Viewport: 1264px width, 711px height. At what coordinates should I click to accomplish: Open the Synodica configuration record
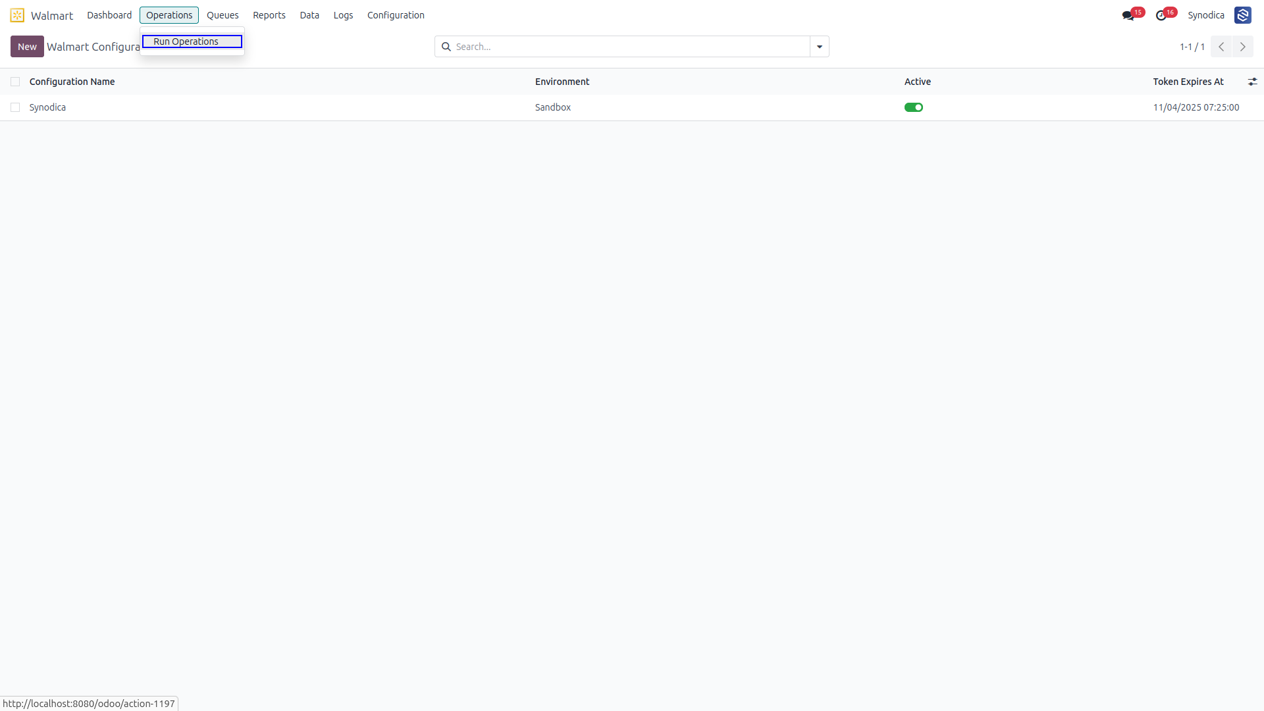[47, 107]
